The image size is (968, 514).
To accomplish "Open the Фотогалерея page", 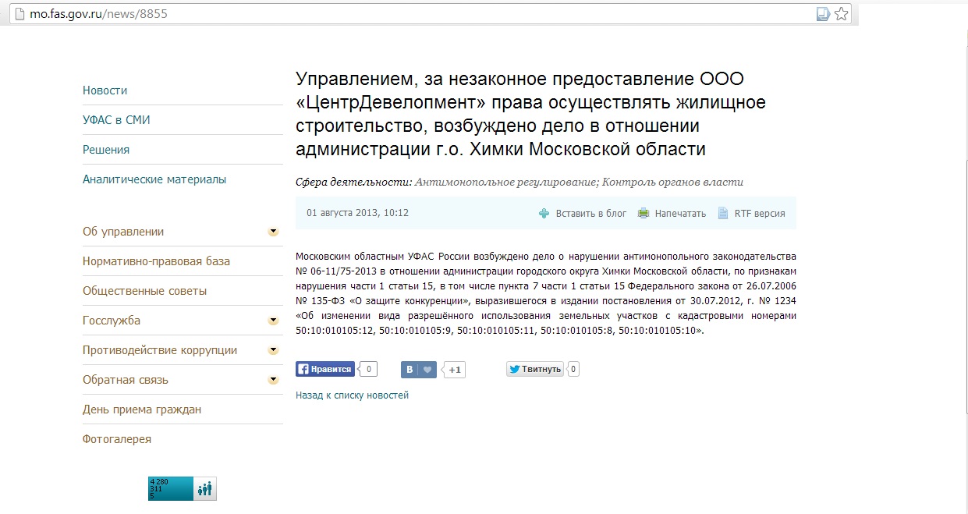I will (x=117, y=439).
